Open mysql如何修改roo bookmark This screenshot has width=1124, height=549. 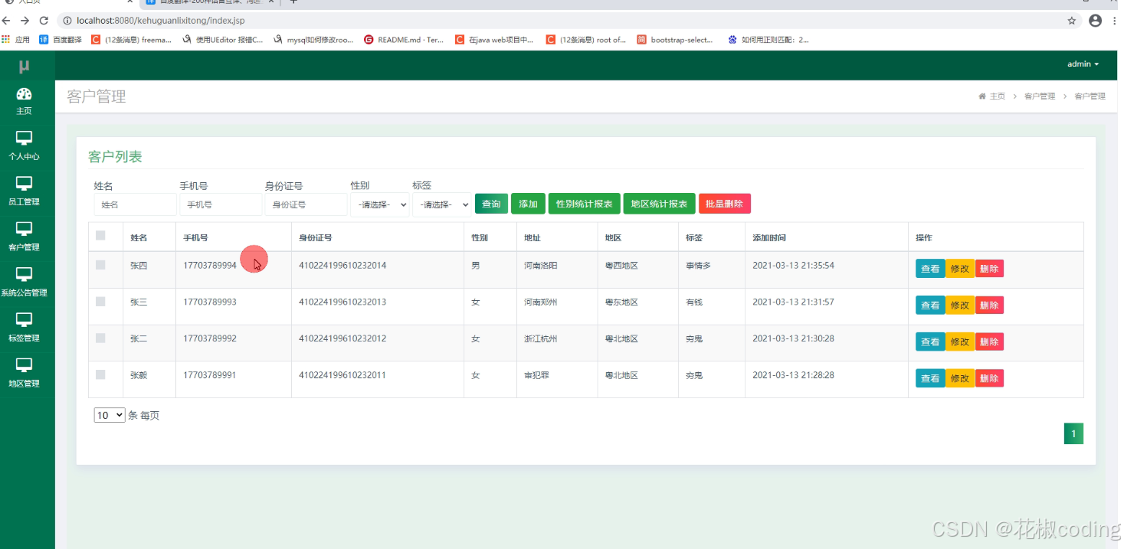[x=314, y=40]
